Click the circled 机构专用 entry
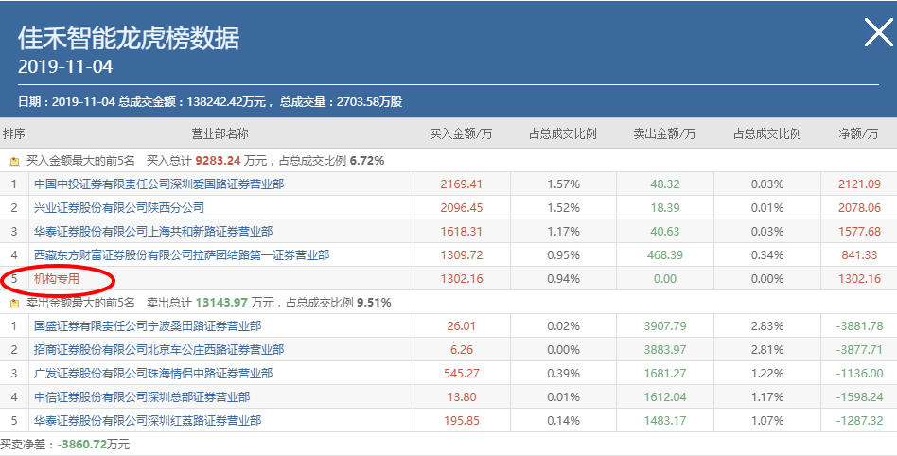This screenshot has height=456, width=897. click(57, 279)
